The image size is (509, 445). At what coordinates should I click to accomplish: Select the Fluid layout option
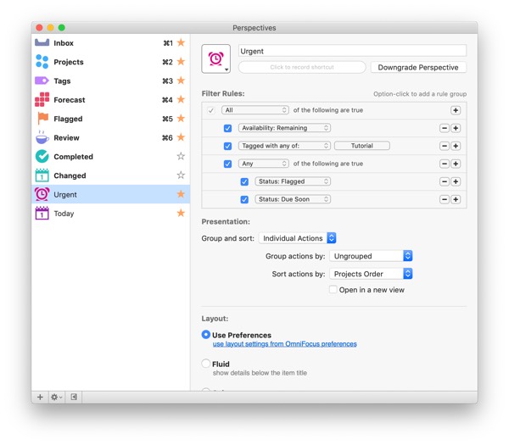coord(206,364)
